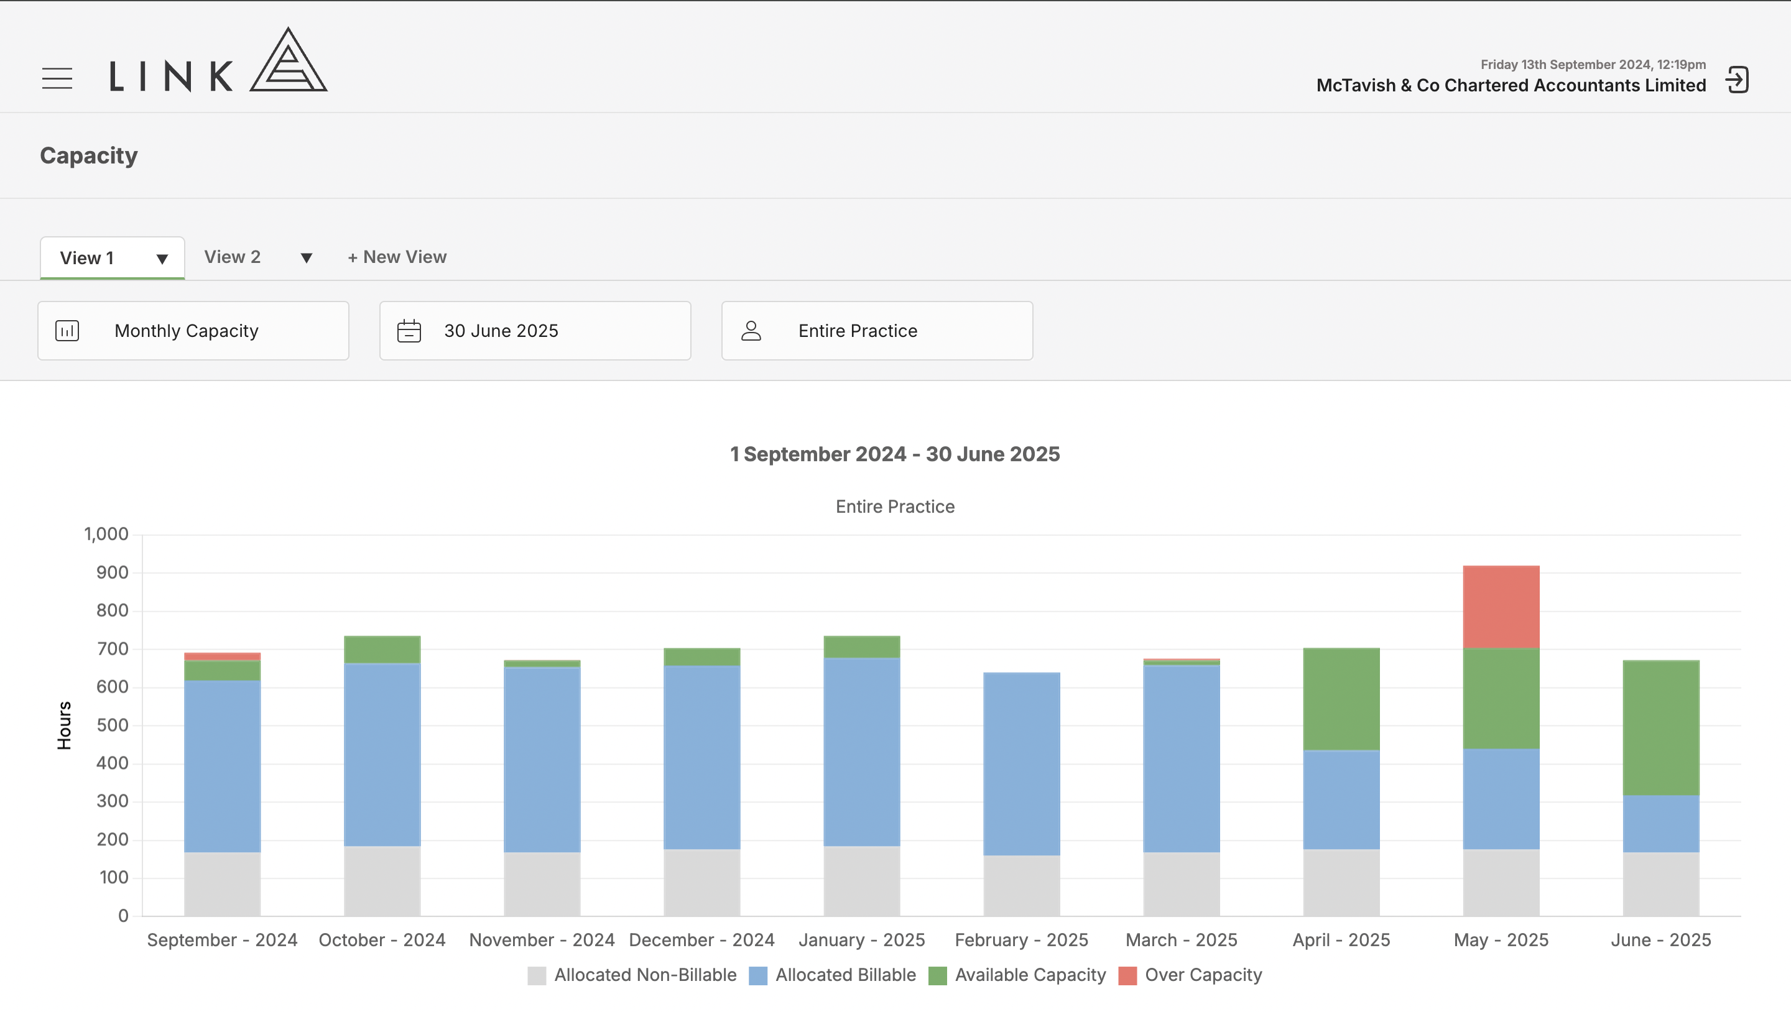Click the red Over Capacity segment for May 2025

(1501, 607)
